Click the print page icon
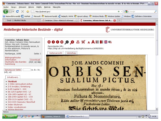Image resolution: width=161 pixels, height=121 pixels. pyautogui.click(x=78, y=42)
